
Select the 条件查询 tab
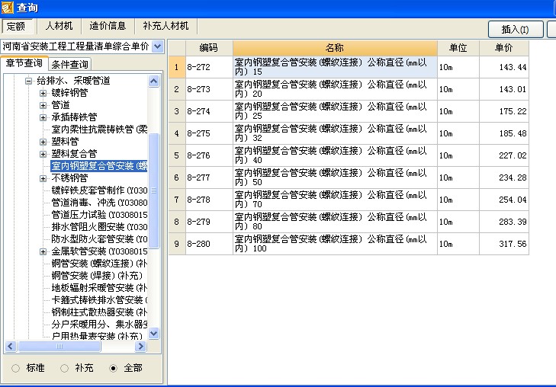click(x=69, y=64)
